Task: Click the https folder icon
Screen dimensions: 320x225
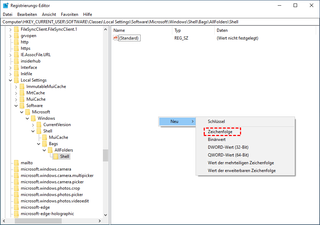Action: pos(17,48)
